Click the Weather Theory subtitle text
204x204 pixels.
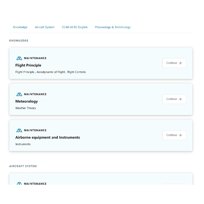[x=26, y=108]
